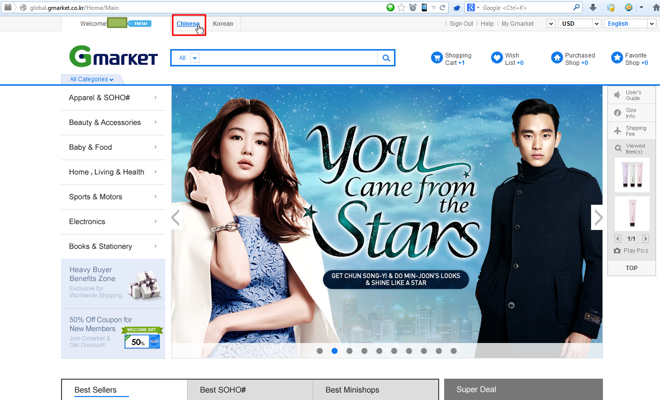Screen dimensions: 660x400
Task: Expand the Electronics submenu arrow
Action: [x=156, y=222]
